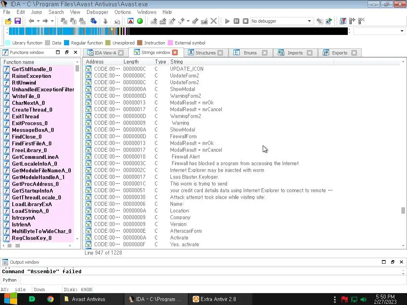Save the database with the floppy icon

click(x=17, y=21)
